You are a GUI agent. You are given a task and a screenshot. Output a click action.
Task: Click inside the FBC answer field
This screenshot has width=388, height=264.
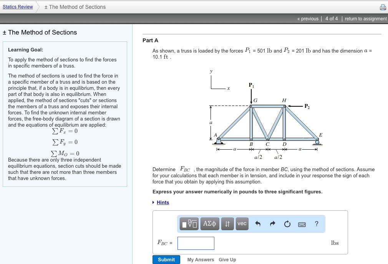(x=196, y=243)
